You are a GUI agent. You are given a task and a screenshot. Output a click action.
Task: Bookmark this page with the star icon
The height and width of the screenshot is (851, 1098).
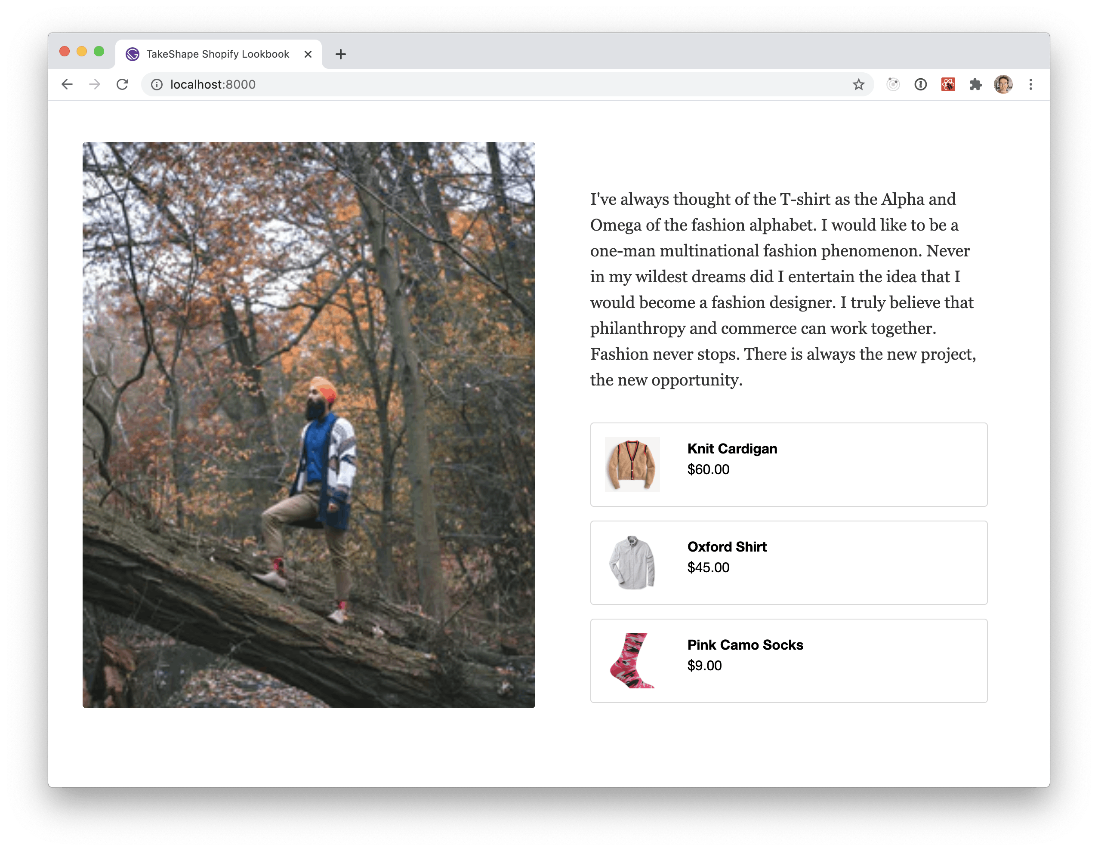858,84
